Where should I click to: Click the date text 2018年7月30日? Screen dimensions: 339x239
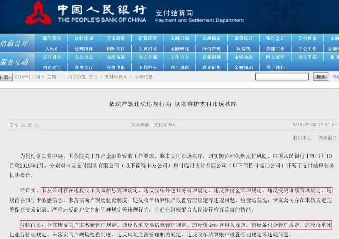pos(29,77)
